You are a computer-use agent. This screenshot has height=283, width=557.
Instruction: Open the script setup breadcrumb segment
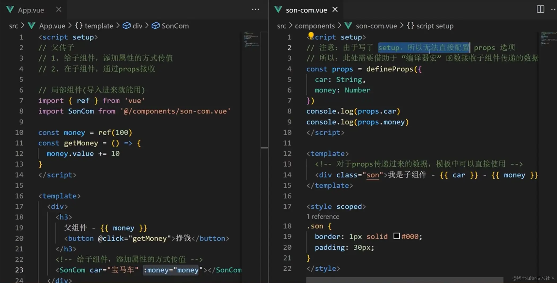coord(435,26)
